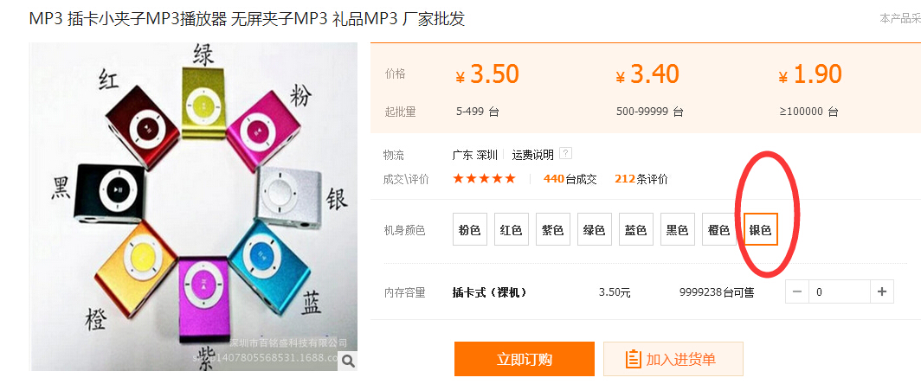Pick the 橙色 color option

(719, 229)
